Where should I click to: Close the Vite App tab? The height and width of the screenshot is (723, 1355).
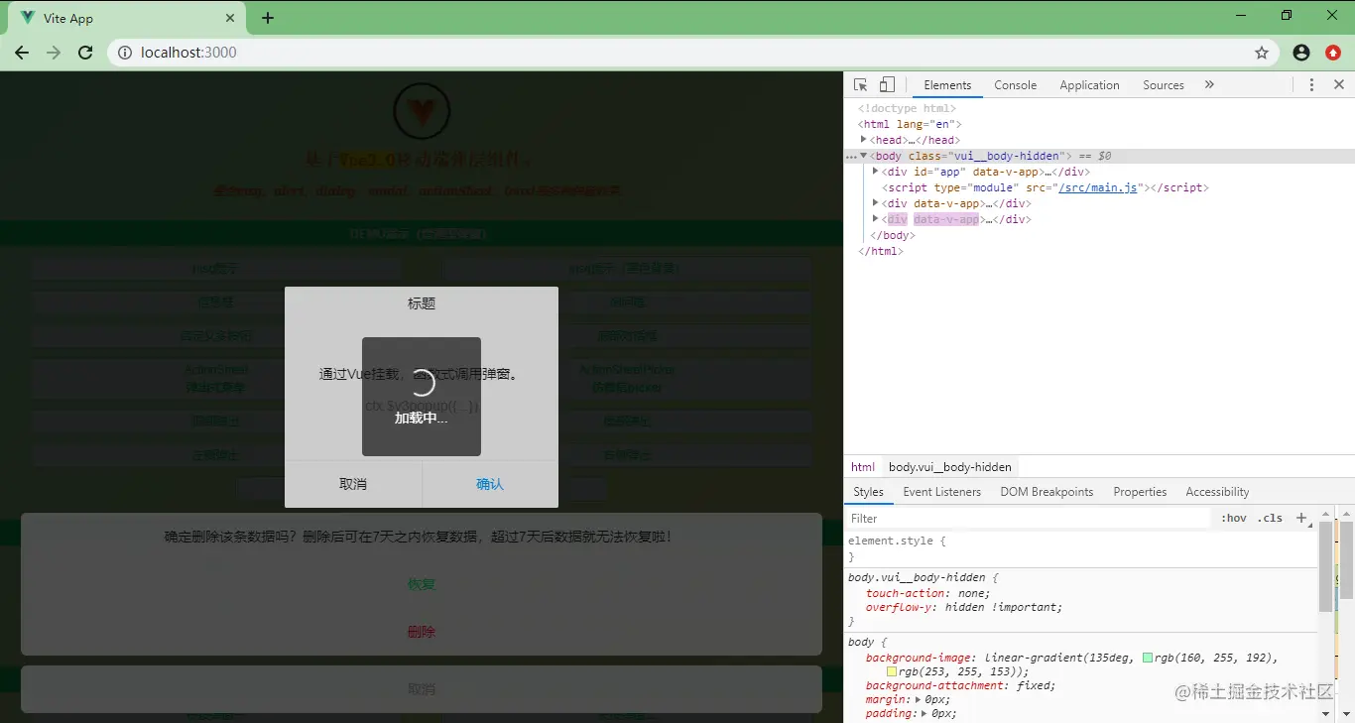(230, 18)
